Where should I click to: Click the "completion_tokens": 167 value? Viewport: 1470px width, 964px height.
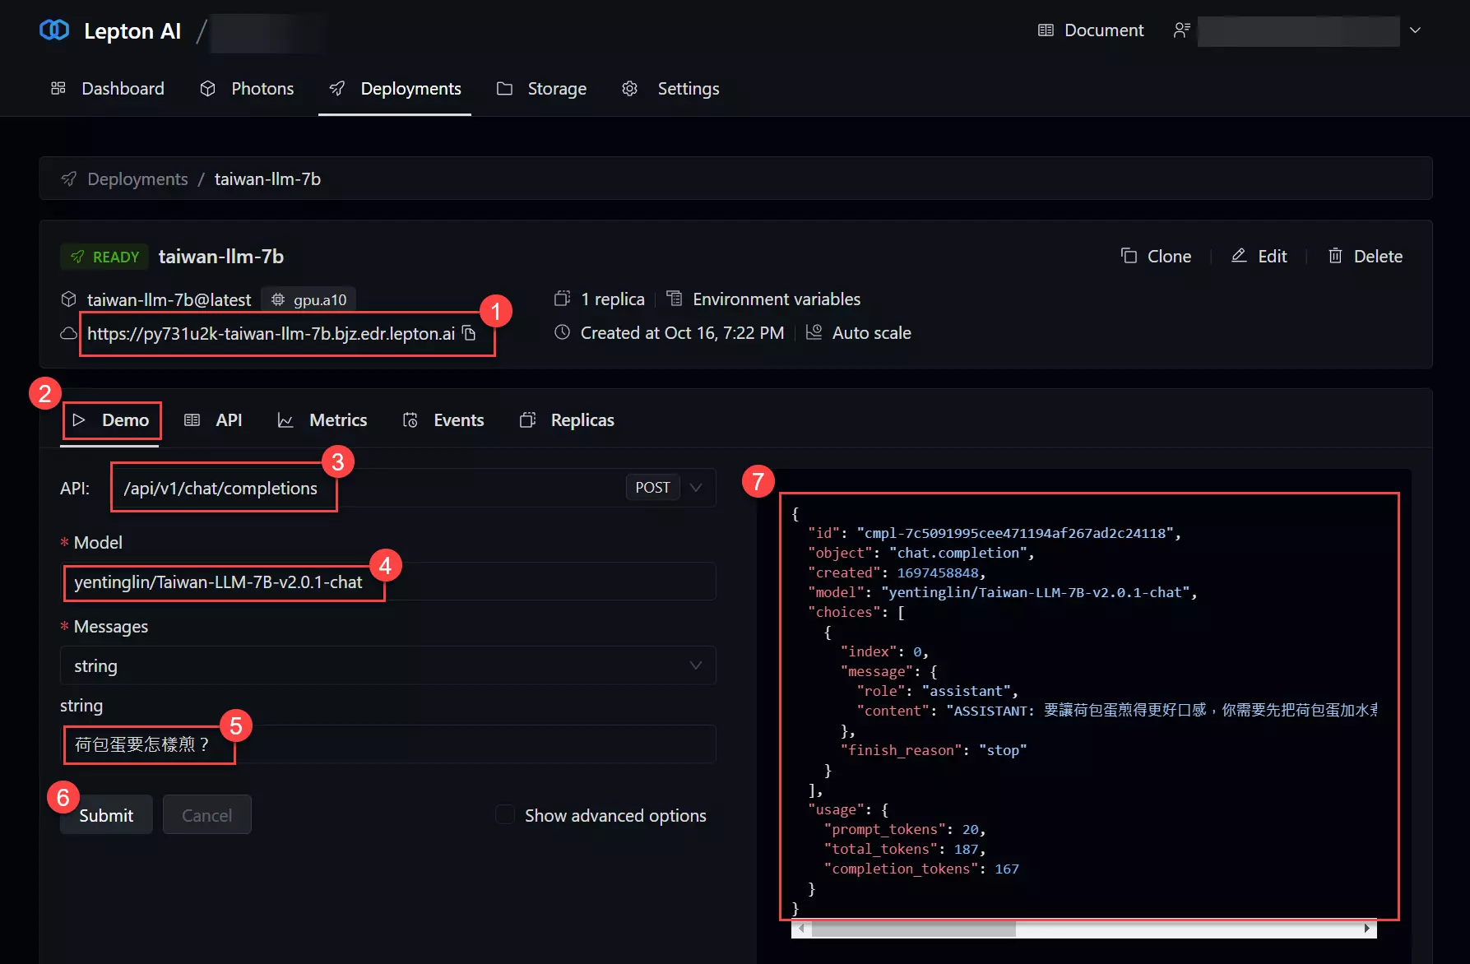point(1007,869)
